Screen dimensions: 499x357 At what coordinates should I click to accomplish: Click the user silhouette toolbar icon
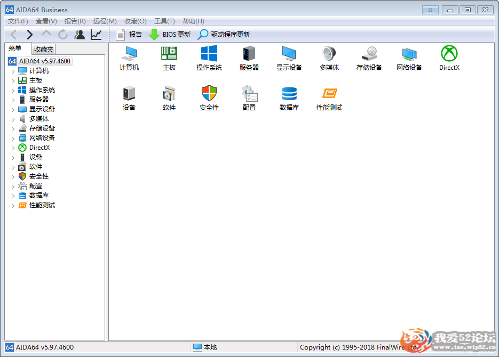coord(80,34)
